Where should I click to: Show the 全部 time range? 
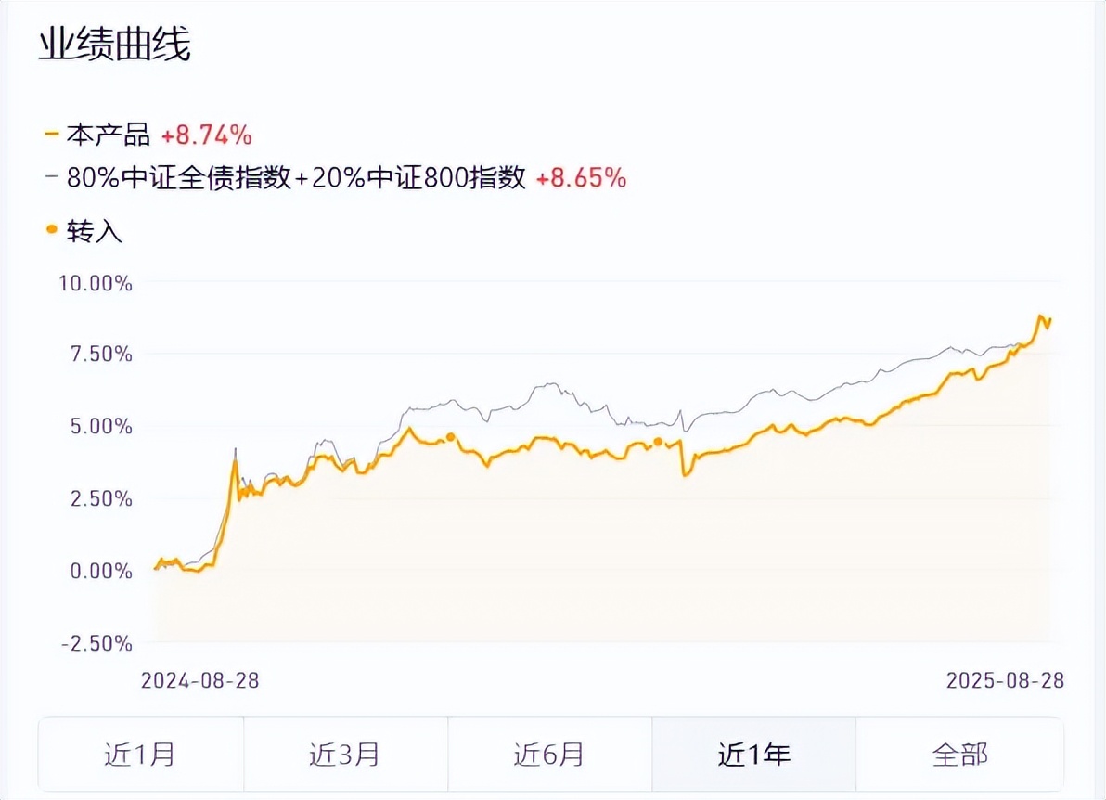click(959, 754)
